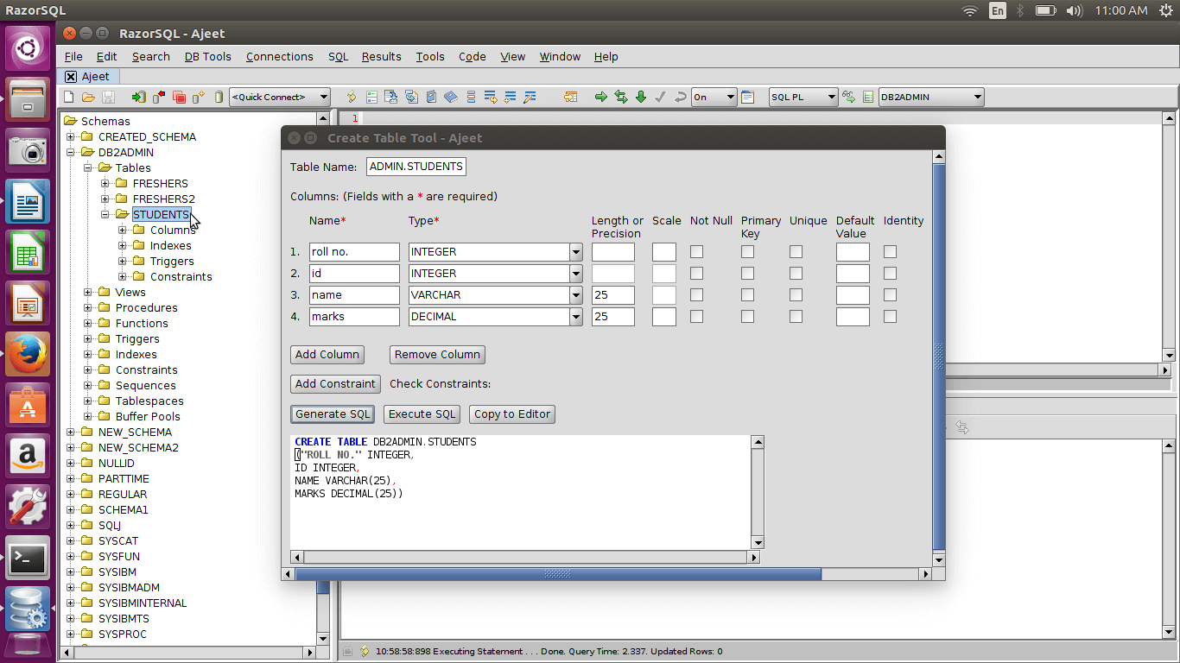Screen dimensions: 1180x663
Task: Click the green door connect icon
Action: (x=138, y=98)
